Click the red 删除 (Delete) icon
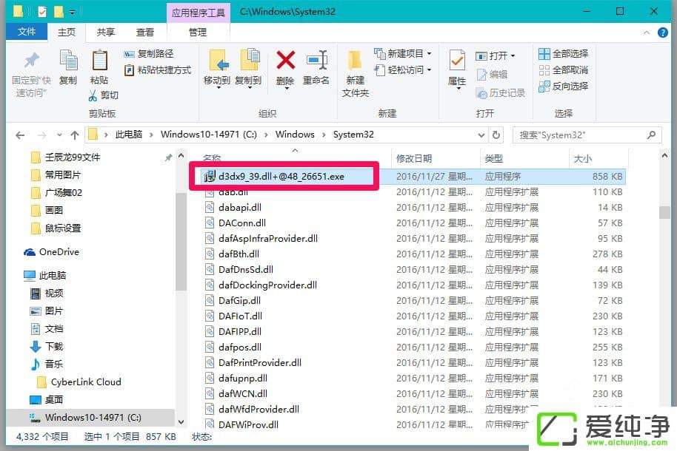 (x=285, y=61)
